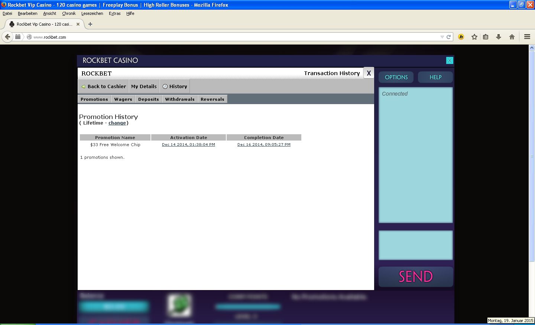
Task: Open the My Details section
Action: [144, 86]
